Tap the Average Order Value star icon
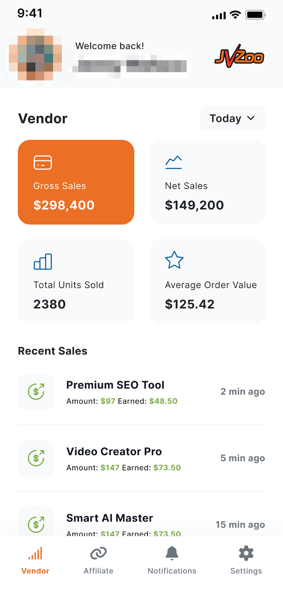The image size is (283, 590). coord(174,260)
